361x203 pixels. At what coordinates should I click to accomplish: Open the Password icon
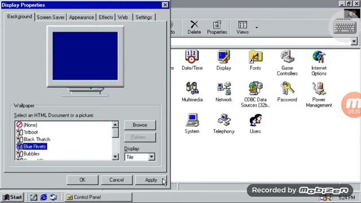coord(287,91)
